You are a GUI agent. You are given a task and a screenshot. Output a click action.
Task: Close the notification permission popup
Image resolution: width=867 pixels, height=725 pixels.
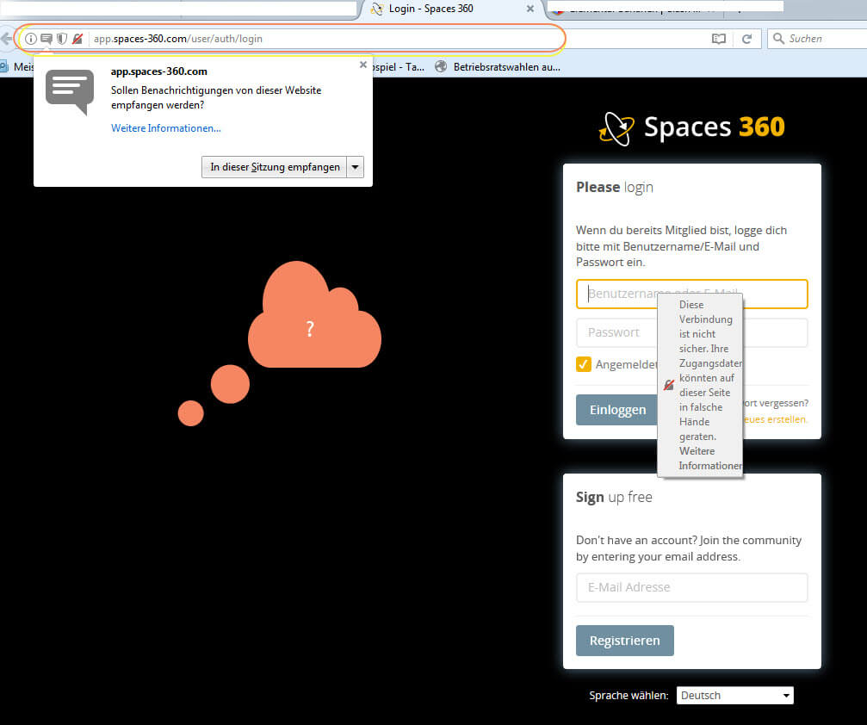(x=363, y=65)
